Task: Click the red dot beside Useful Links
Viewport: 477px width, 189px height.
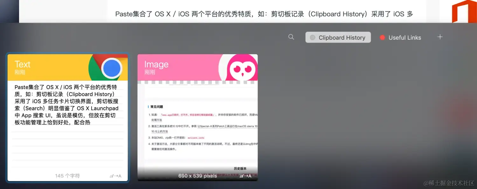Action: click(x=382, y=37)
